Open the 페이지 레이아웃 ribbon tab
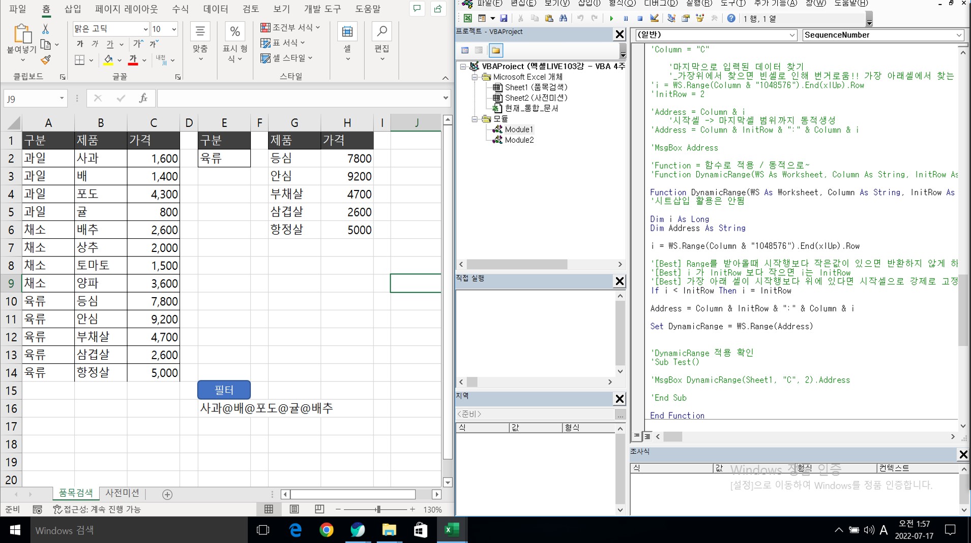Screen dimensions: 971x543 click(126, 9)
